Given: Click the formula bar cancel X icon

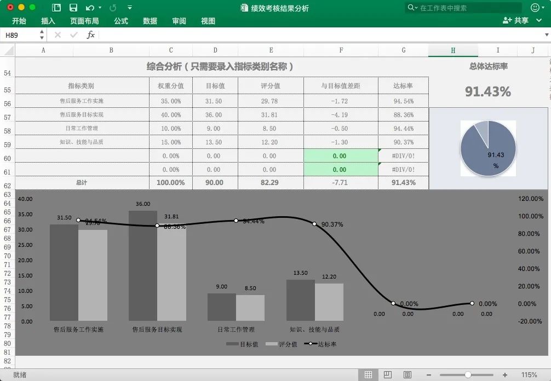Looking at the screenshot, I should (58, 35).
